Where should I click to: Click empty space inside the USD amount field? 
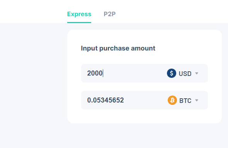134,73
